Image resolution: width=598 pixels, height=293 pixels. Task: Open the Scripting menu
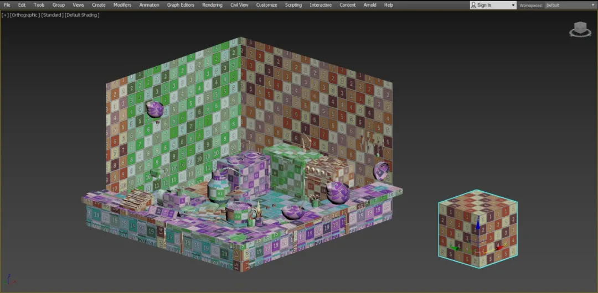coord(293,5)
